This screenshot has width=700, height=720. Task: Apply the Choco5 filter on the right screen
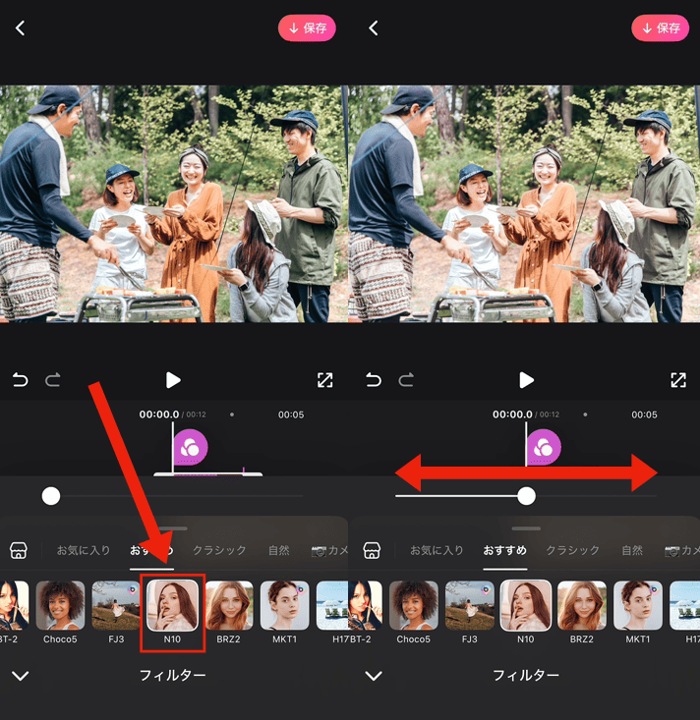[414, 606]
